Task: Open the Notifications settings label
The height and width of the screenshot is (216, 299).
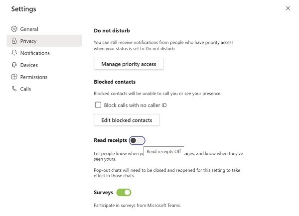Action: (35, 53)
